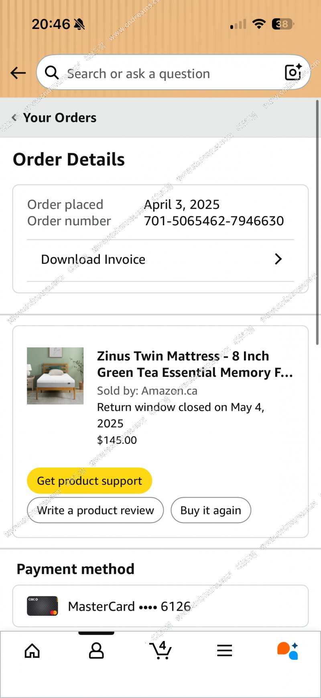
Task: Go back via Your Orders chevron
Action: [x=15, y=117]
